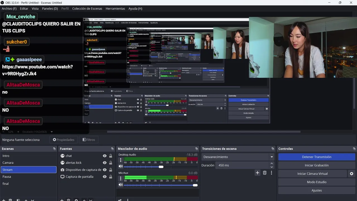Open the Desvanecimiento transition dropdown
Image resolution: width=357 pixels, height=201 pixels.
(238, 157)
